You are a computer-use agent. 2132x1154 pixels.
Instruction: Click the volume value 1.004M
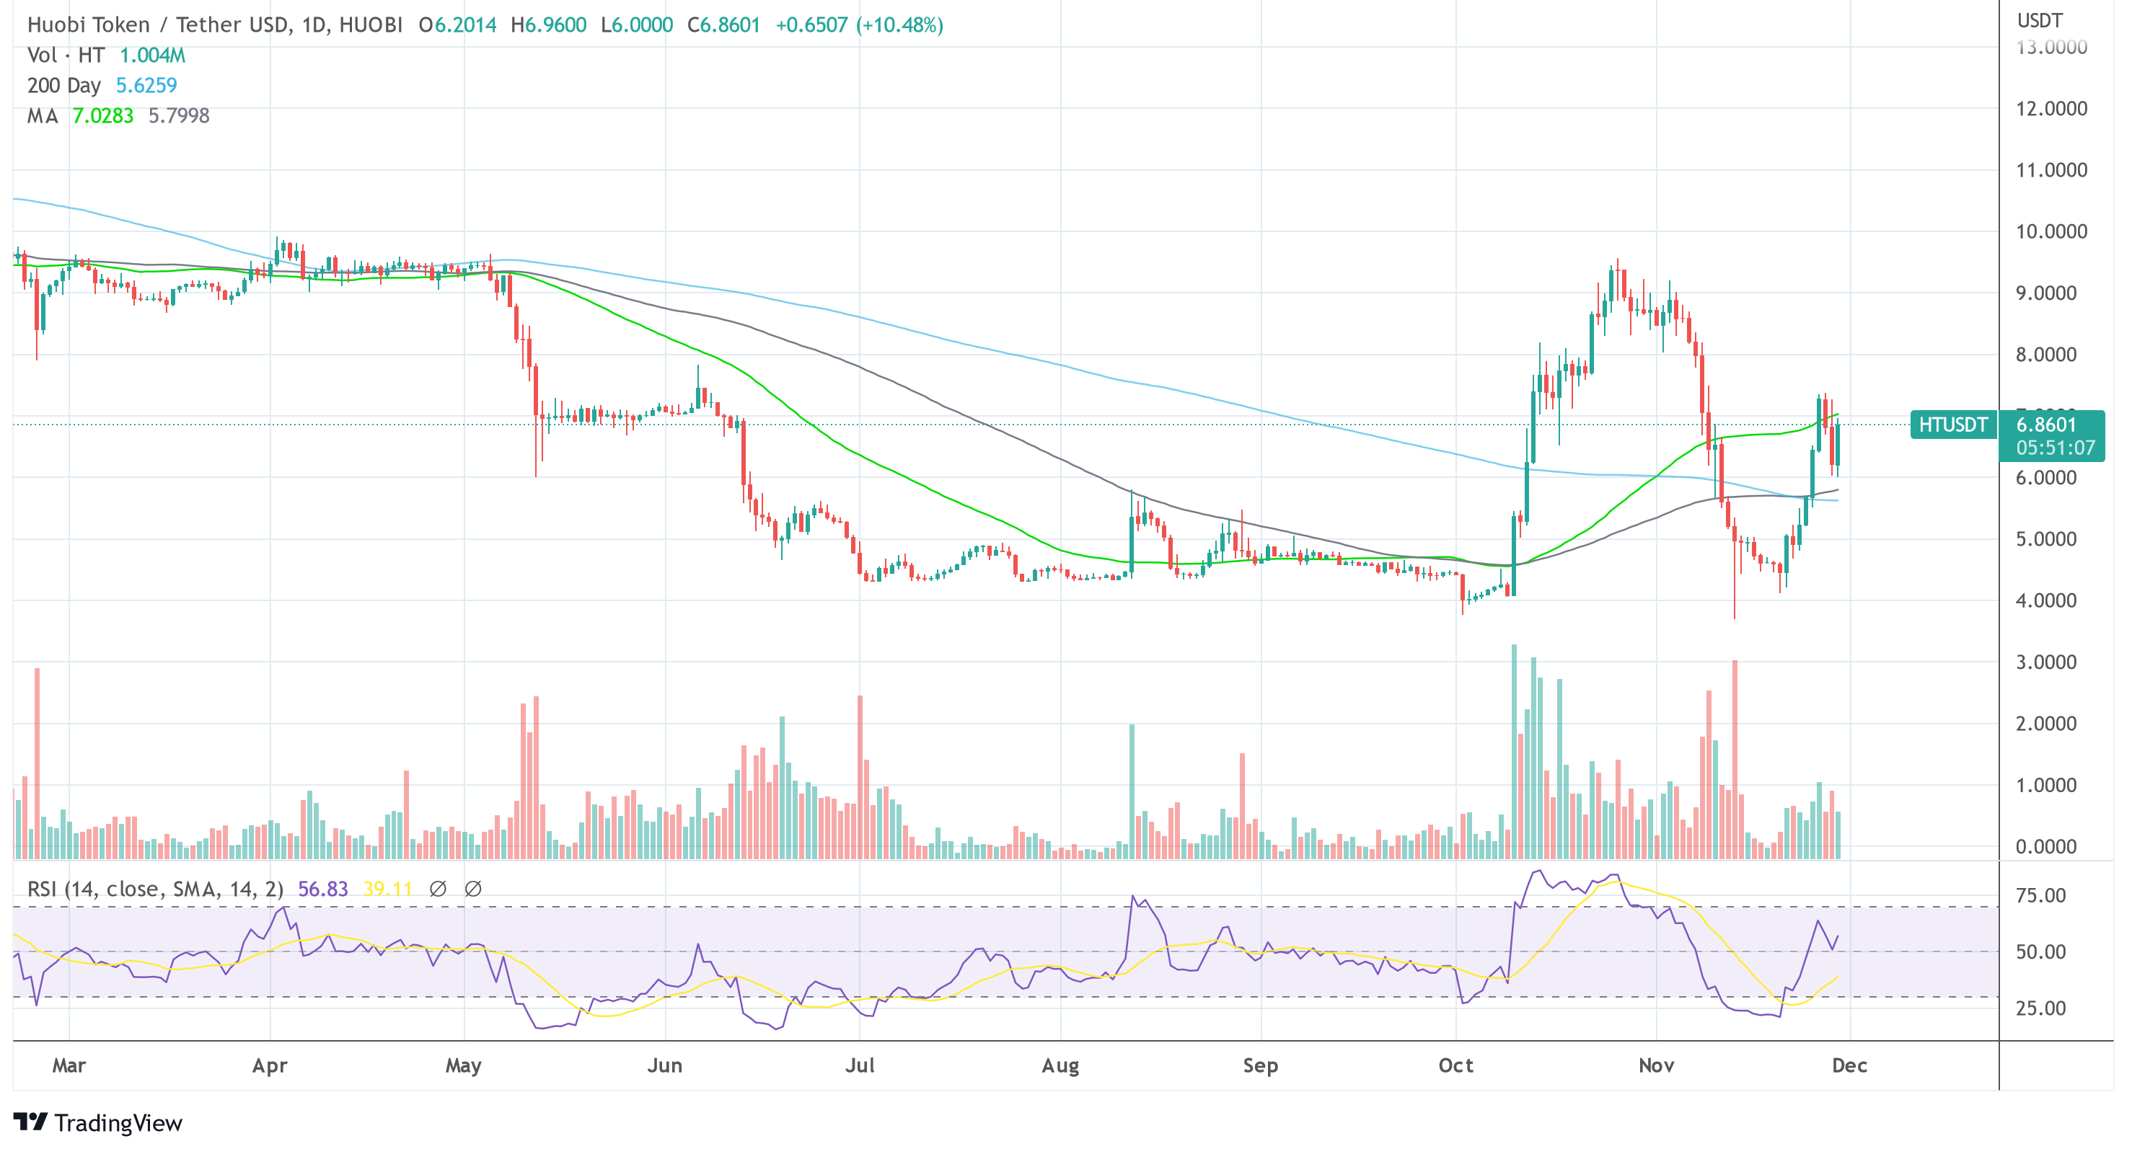point(152,56)
